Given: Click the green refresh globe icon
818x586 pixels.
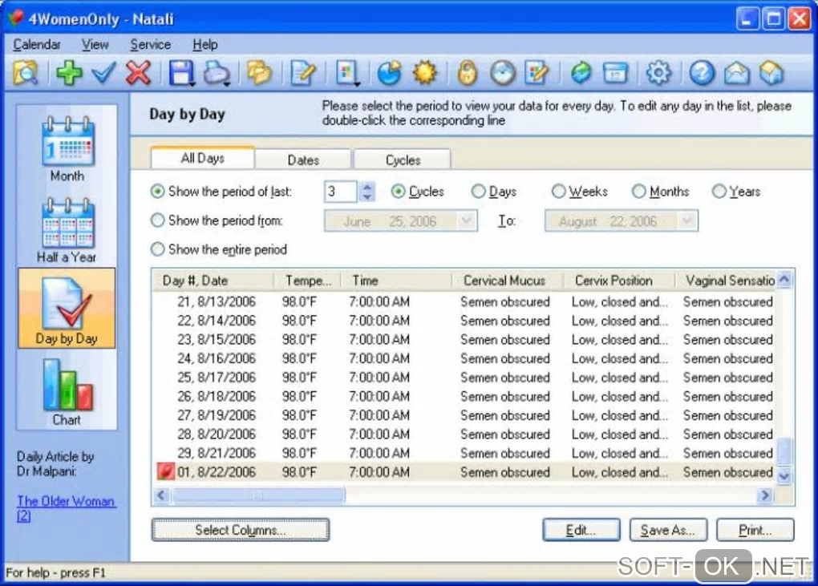Looking at the screenshot, I should tap(581, 72).
